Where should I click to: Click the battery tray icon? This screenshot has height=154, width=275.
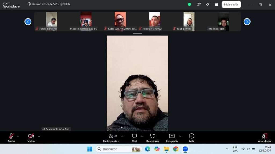(254, 149)
